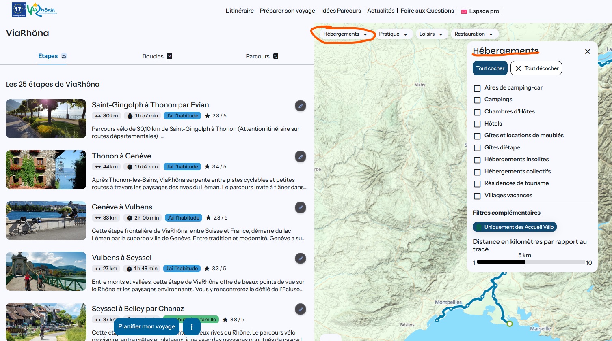The image size is (612, 341).
Task: Open the Hébergements dropdown filter
Action: 345,34
